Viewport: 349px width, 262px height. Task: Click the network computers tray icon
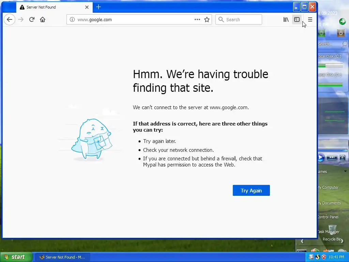(311, 257)
